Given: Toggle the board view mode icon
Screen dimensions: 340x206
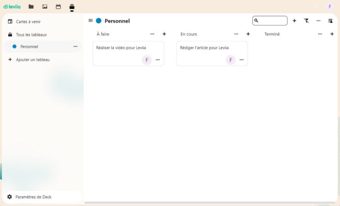Looking at the screenshot, I should 330,21.
